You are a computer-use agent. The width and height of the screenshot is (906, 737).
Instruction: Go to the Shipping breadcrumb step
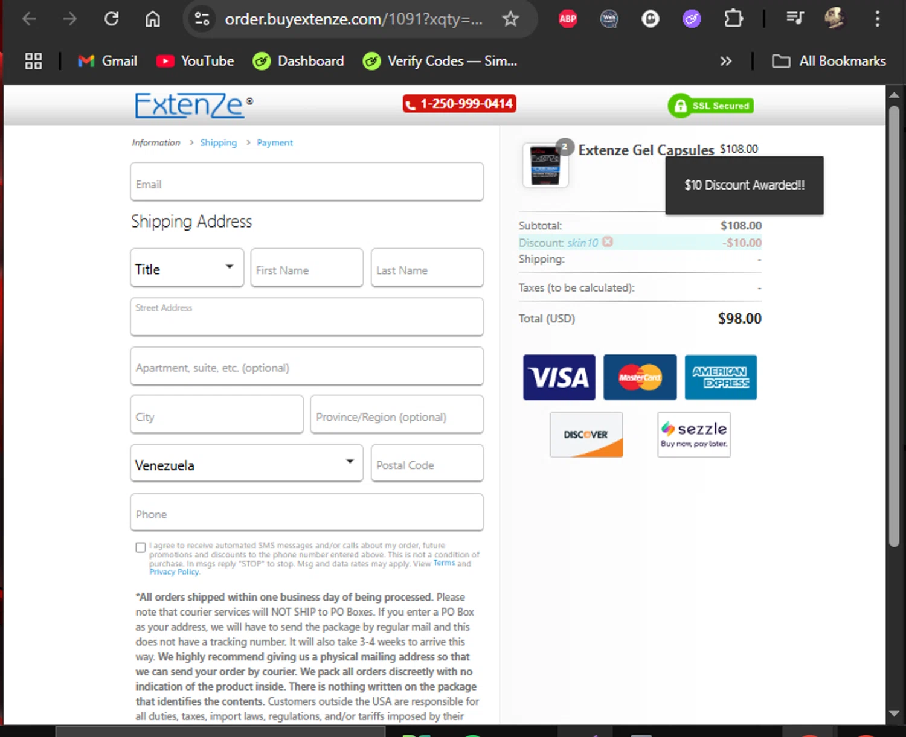(x=218, y=142)
